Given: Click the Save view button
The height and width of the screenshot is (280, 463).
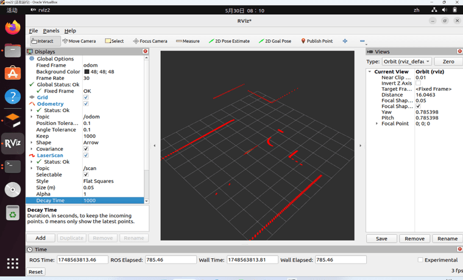Looking at the screenshot, I should point(381,239).
